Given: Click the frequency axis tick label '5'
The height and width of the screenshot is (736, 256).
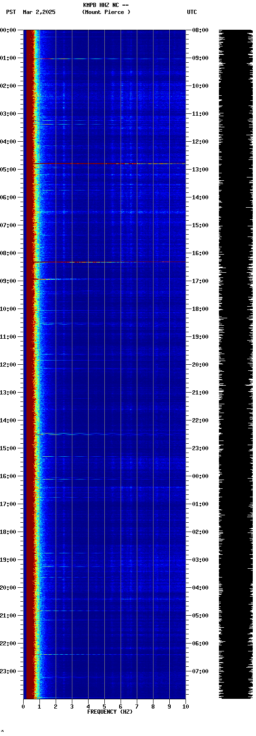Looking at the screenshot, I should [104, 707].
